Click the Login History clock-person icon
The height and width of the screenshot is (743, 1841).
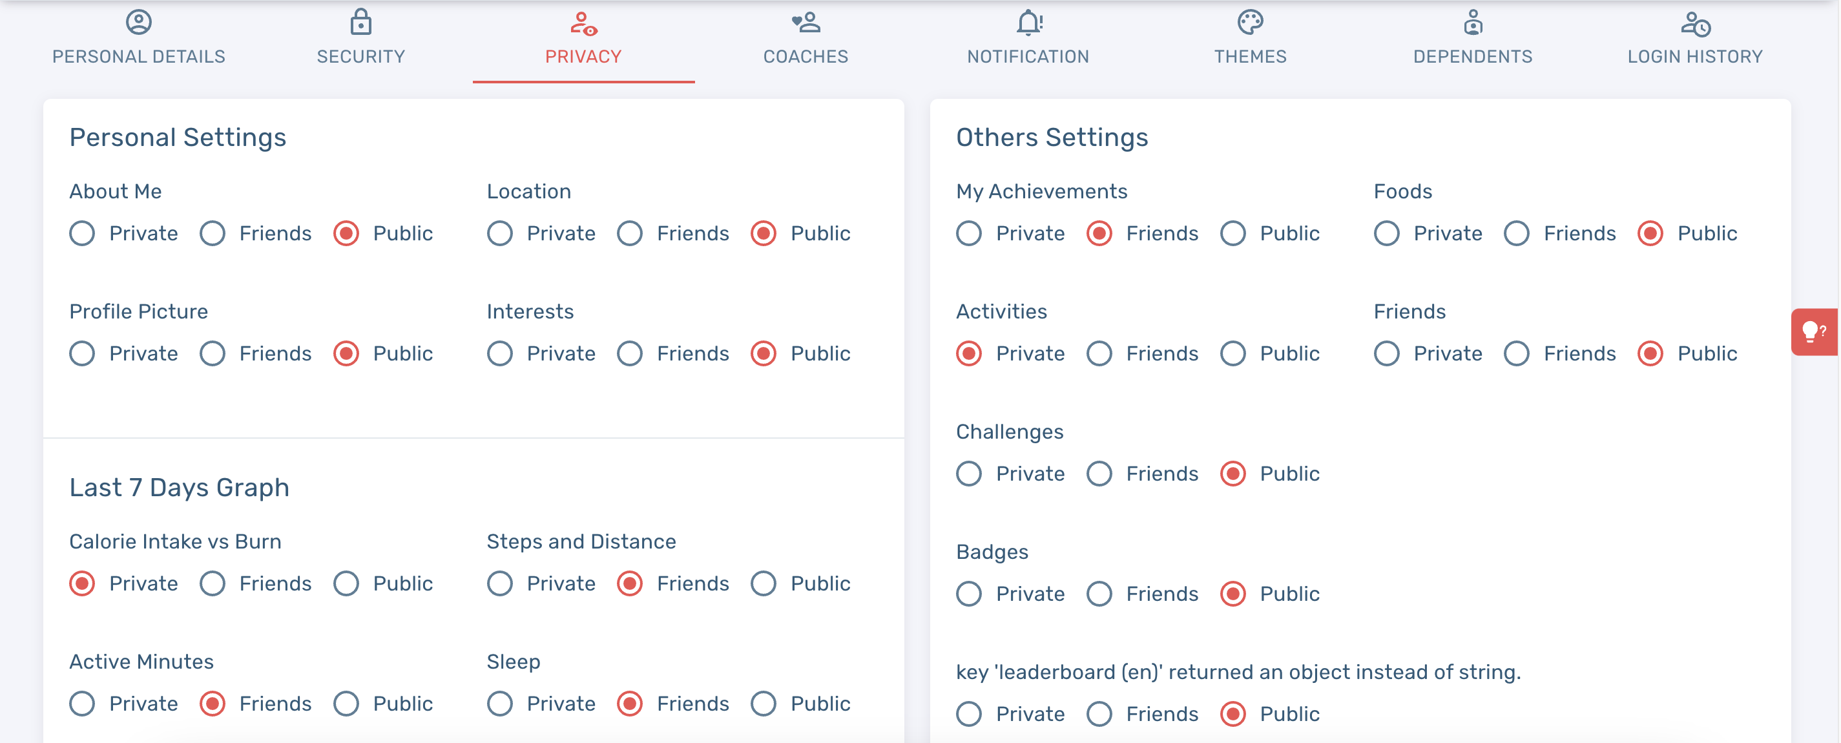[x=1695, y=24]
